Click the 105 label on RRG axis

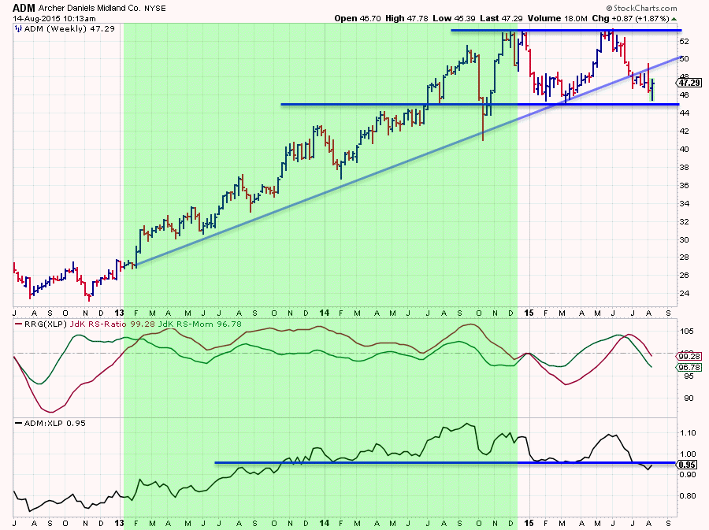point(687,332)
